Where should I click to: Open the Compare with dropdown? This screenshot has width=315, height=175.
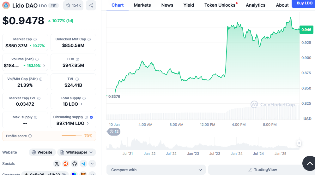tap(156, 170)
